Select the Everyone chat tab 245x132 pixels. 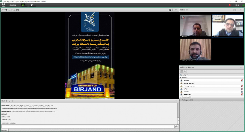tap(5, 130)
